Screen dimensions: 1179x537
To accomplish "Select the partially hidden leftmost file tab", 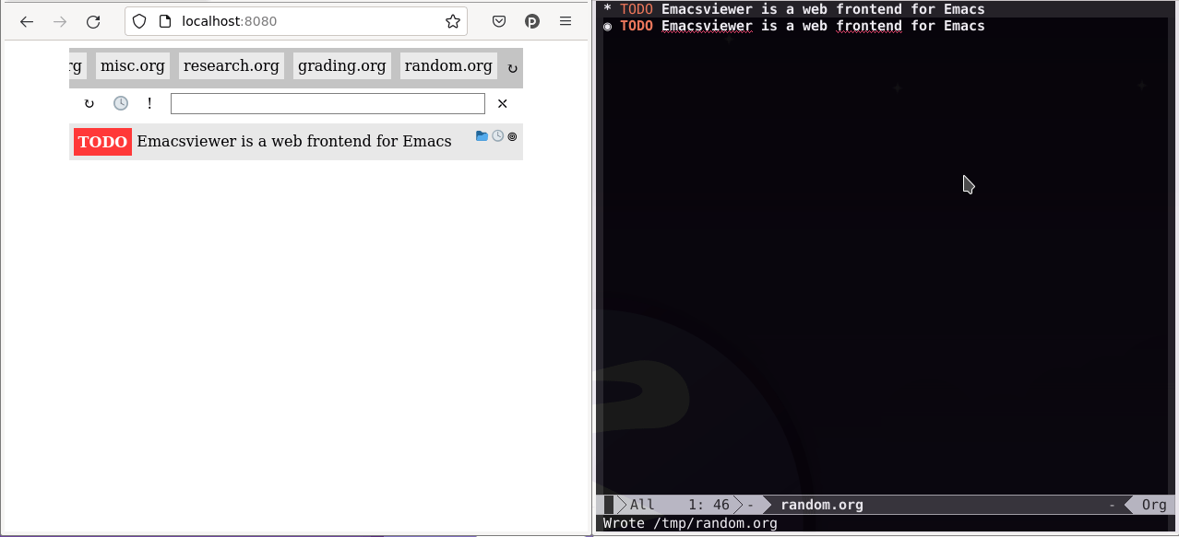I will (x=77, y=65).
